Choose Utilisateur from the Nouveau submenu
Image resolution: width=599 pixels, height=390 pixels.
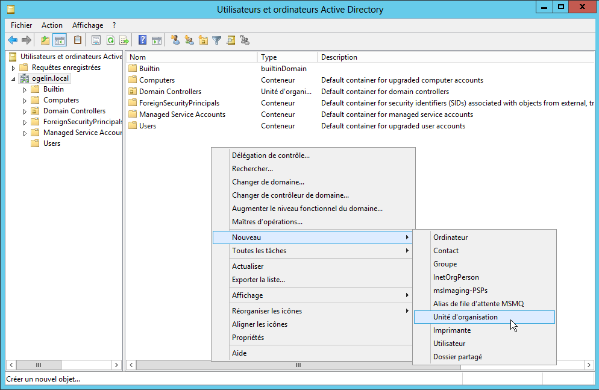pos(449,344)
